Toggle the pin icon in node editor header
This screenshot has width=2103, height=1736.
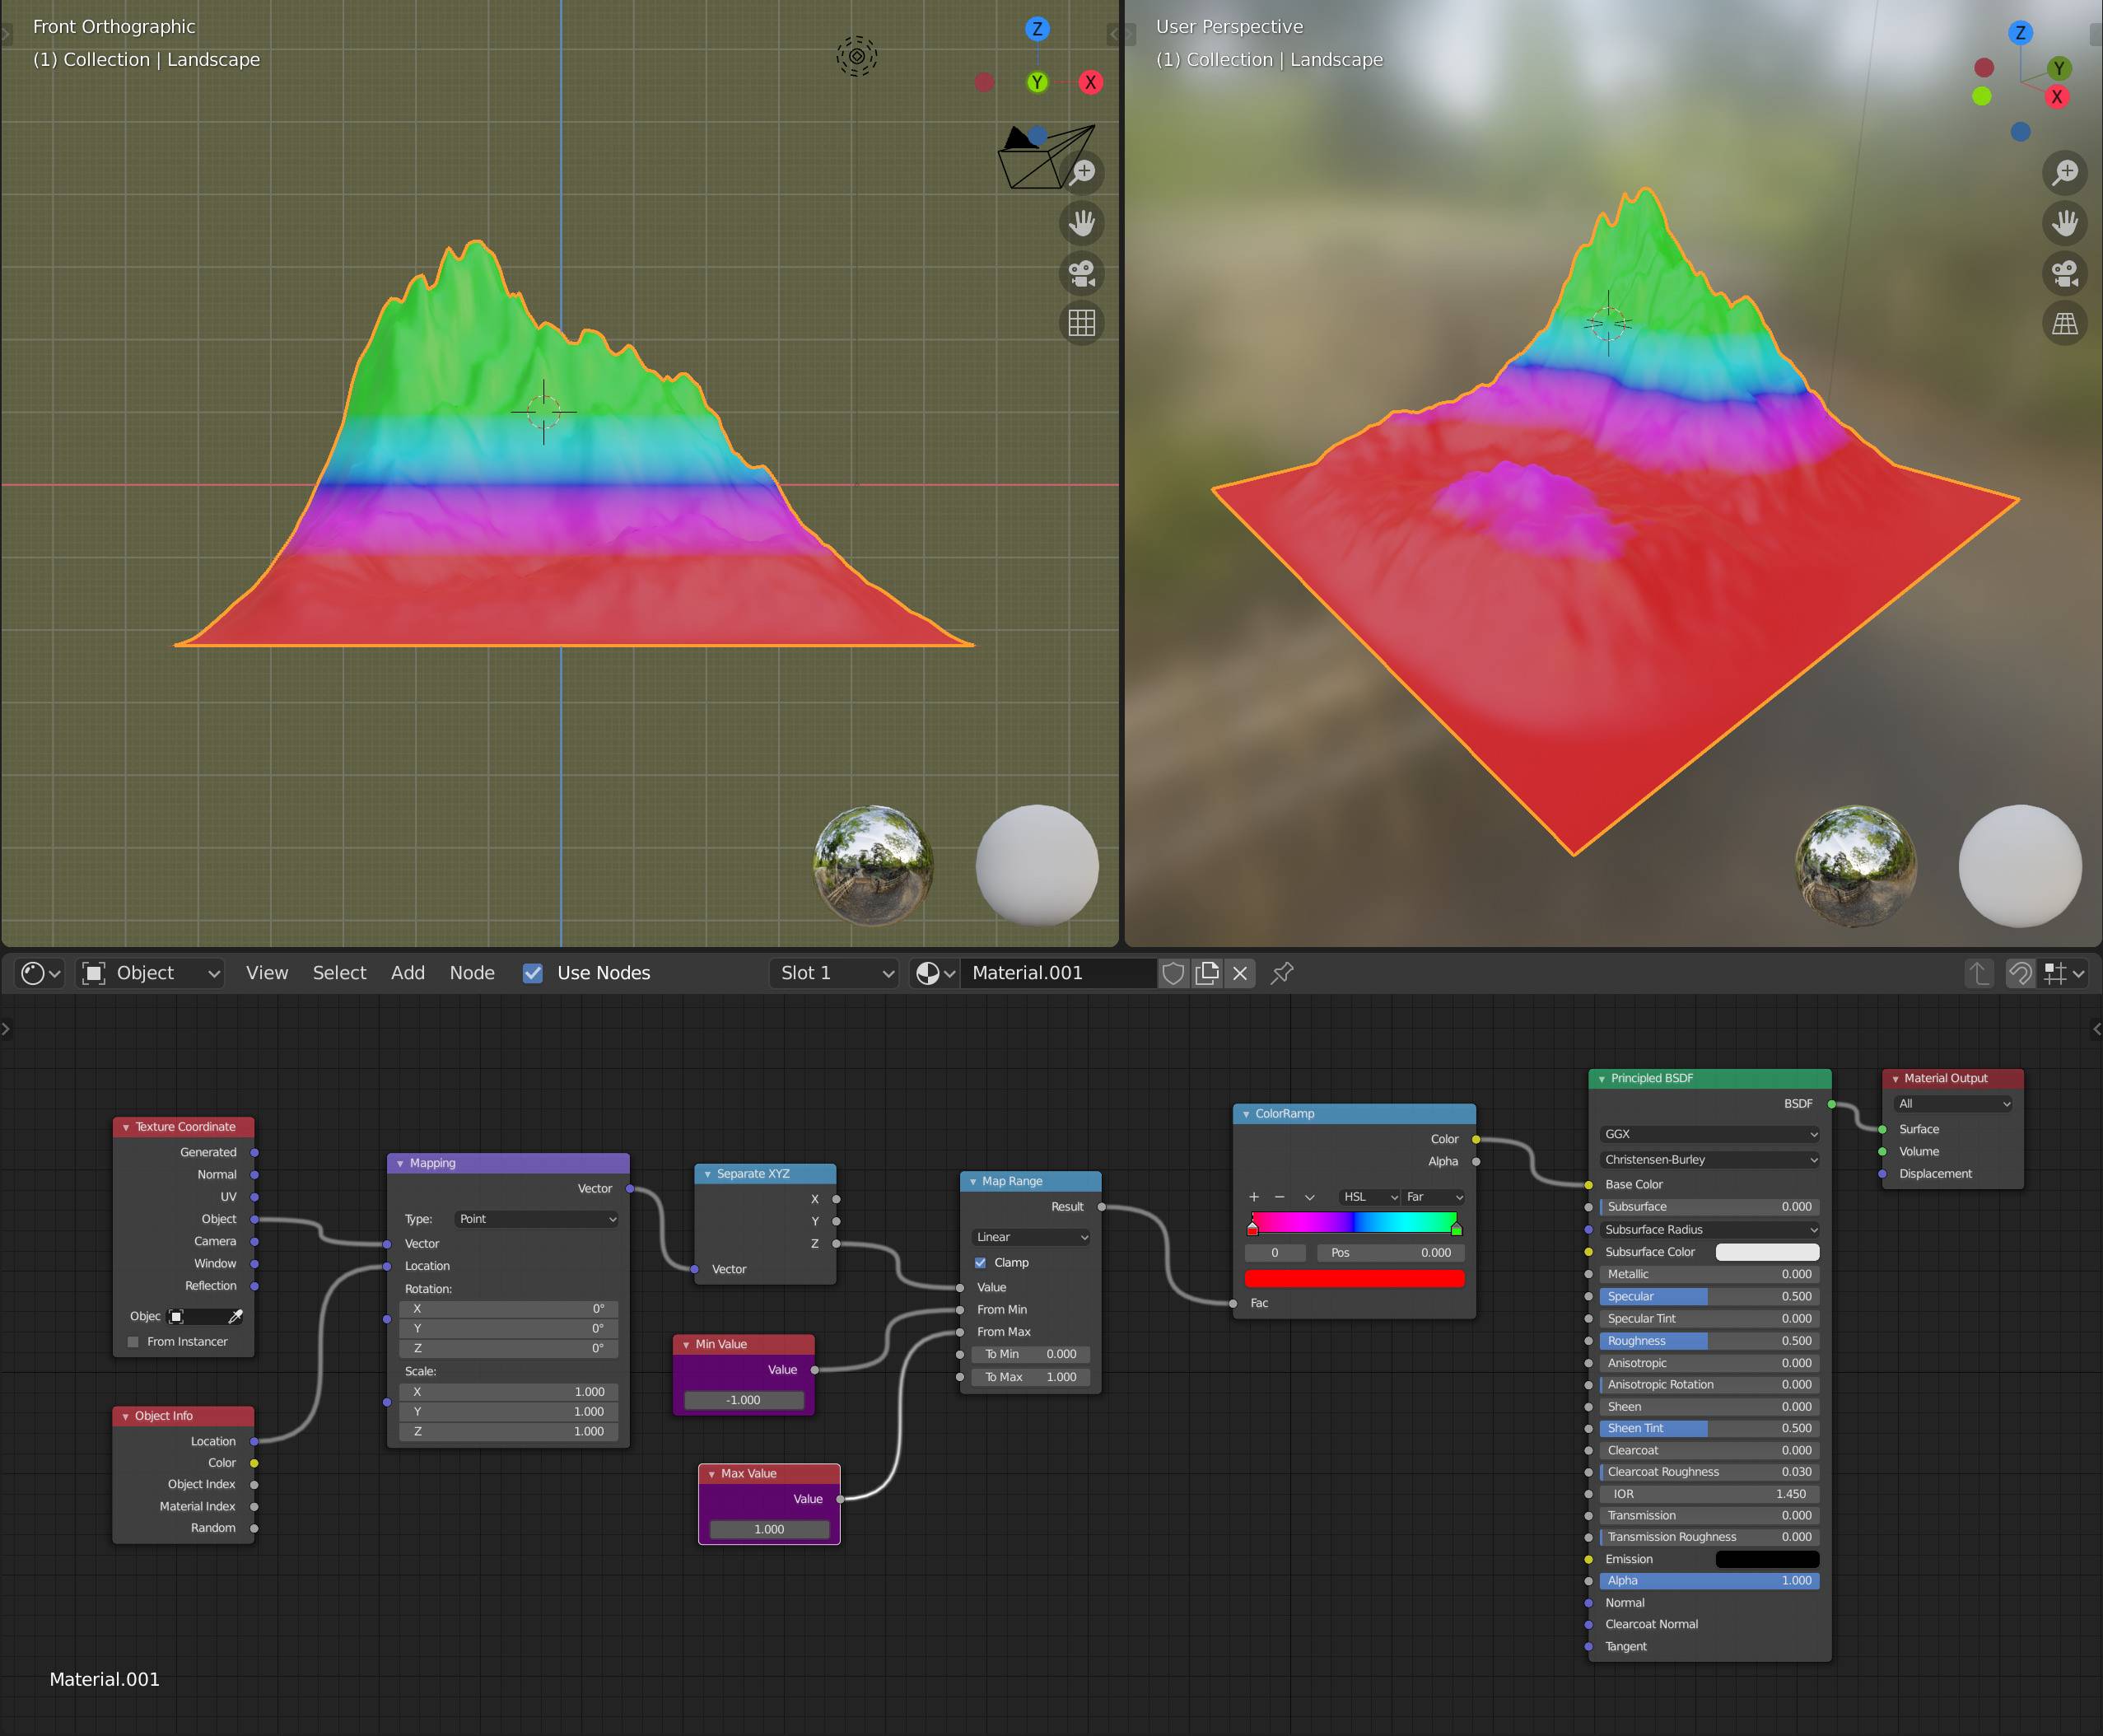[1282, 973]
